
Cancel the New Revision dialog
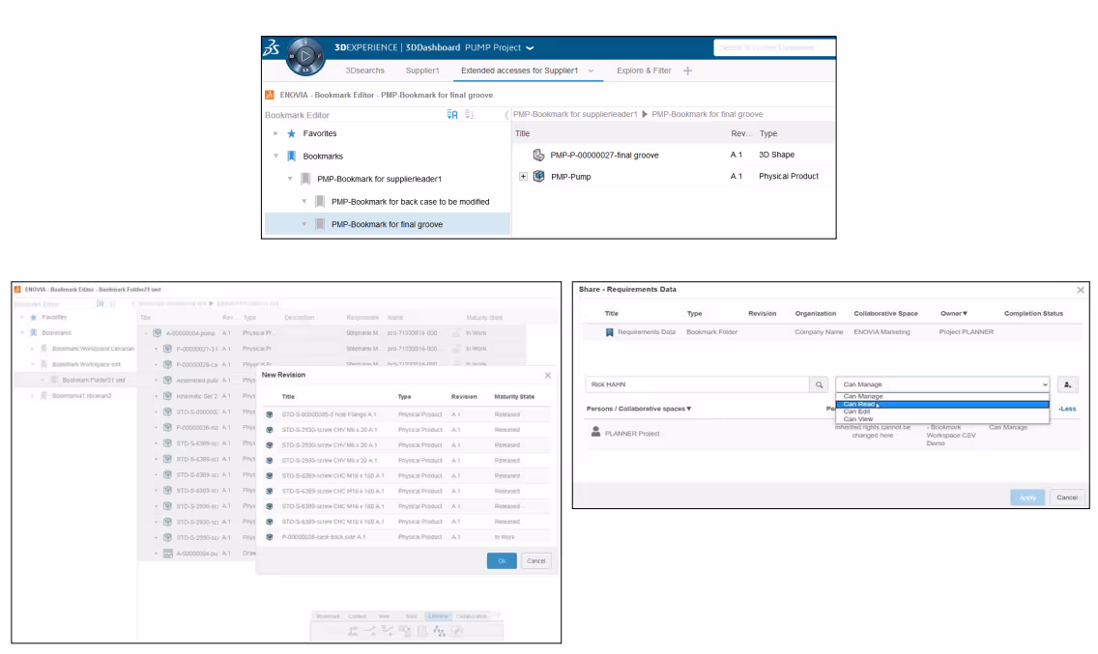pos(535,561)
